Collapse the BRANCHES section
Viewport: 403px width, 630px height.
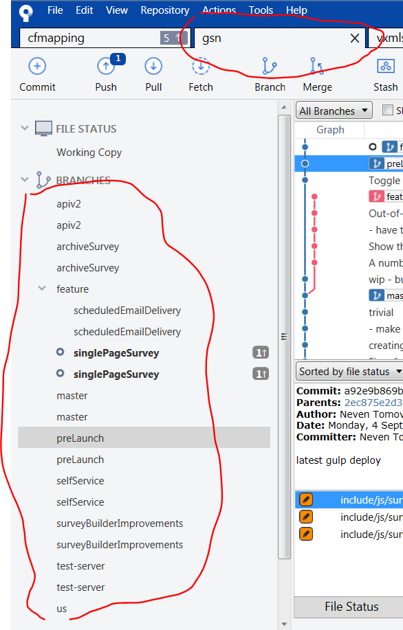point(25,179)
